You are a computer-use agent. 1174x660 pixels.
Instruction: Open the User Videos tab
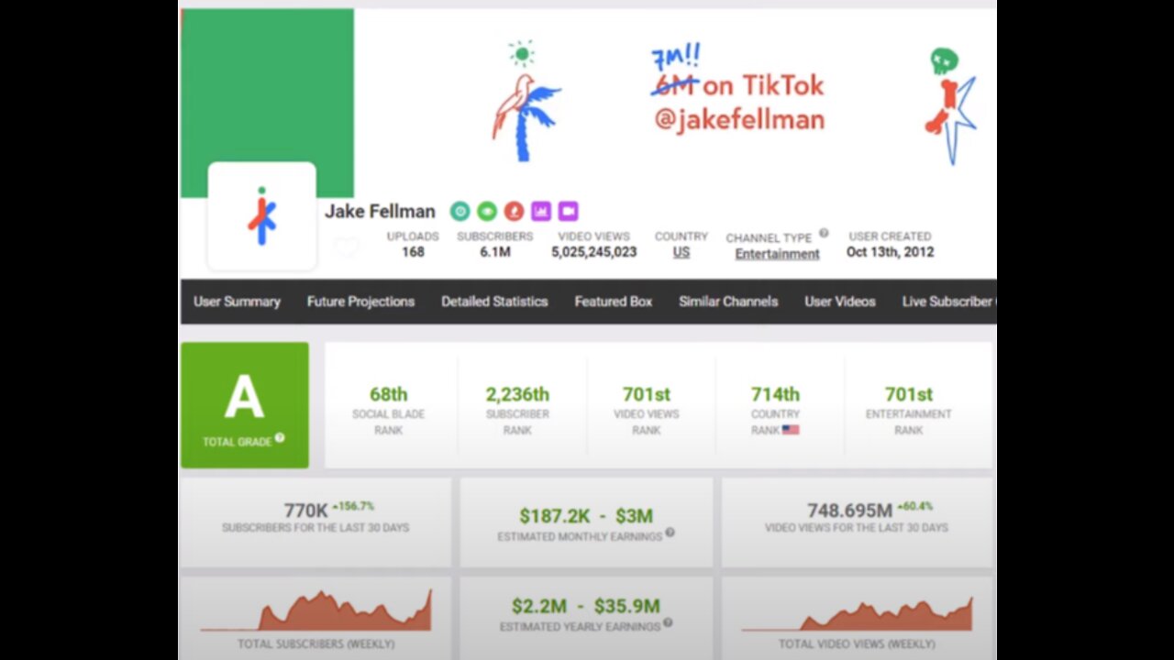[x=840, y=302]
